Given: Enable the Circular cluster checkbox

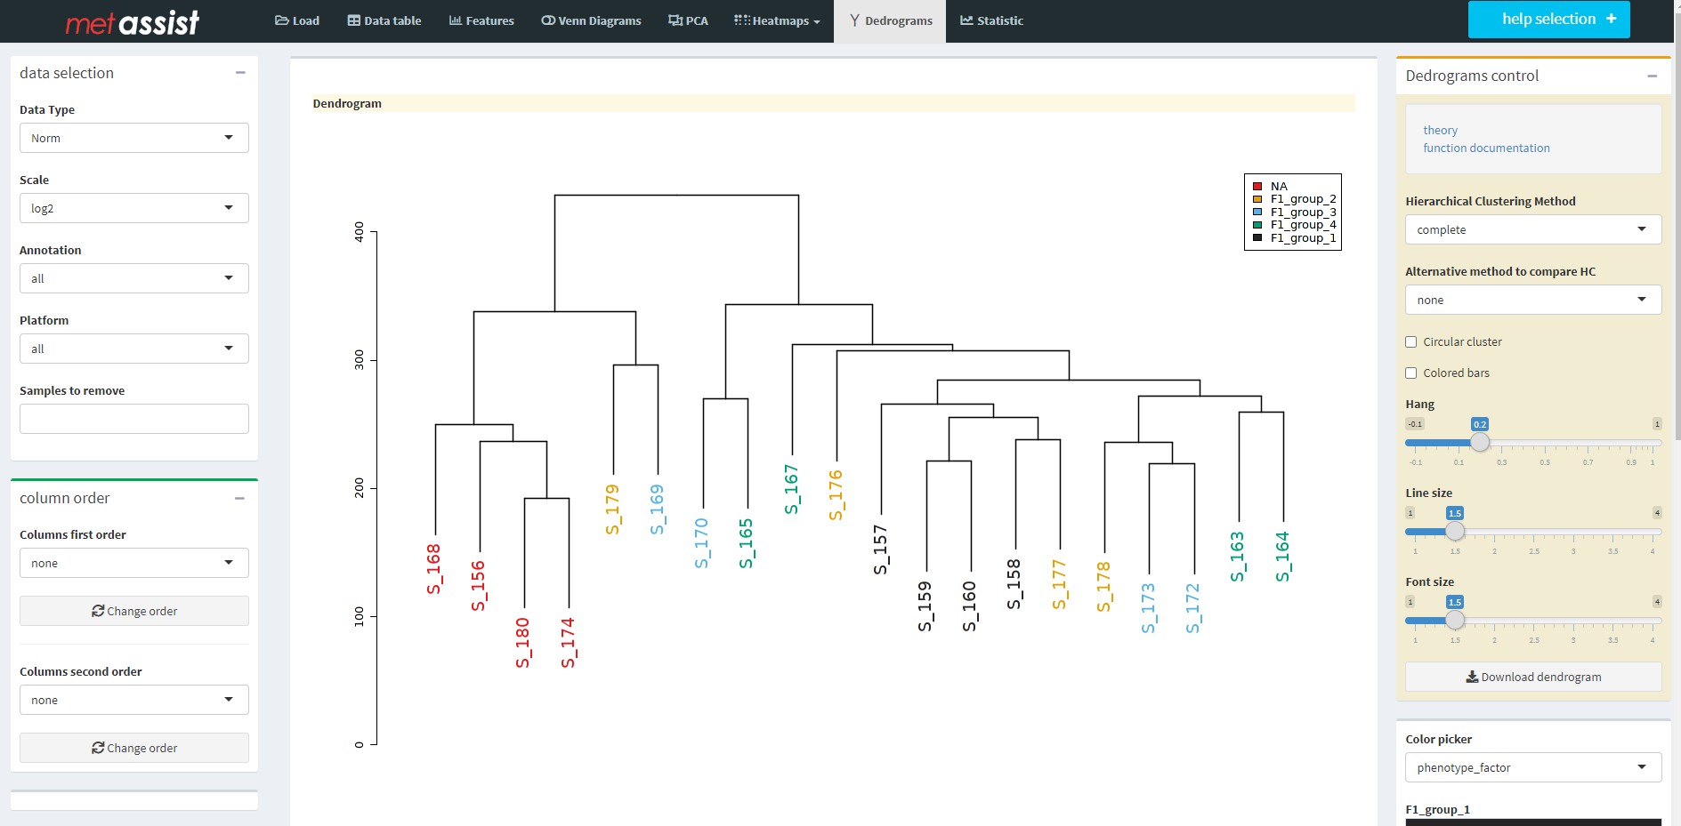Looking at the screenshot, I should pos(1410,342).
